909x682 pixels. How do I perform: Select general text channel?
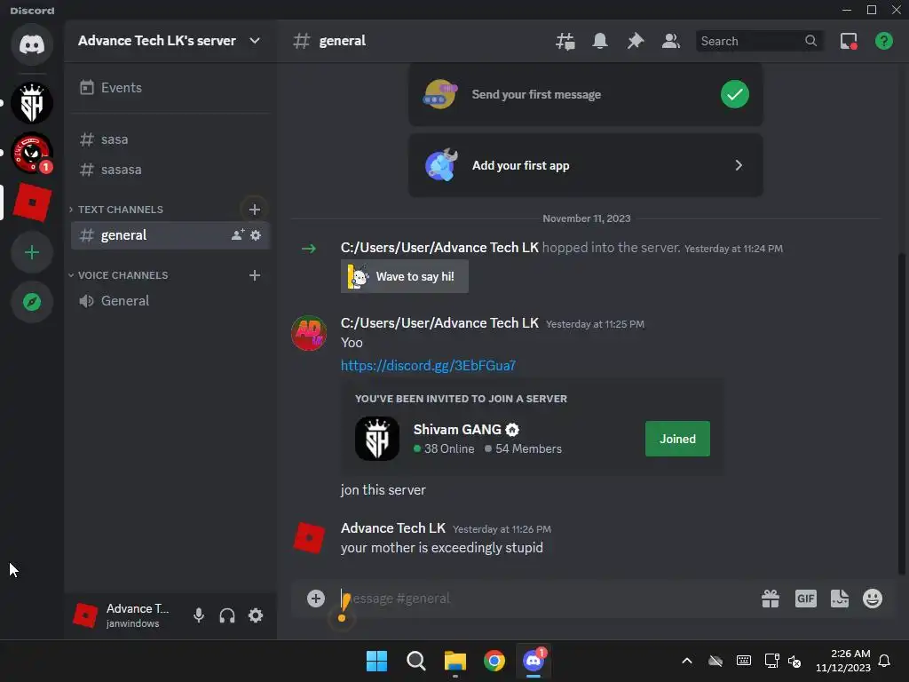tap(170, 234)
